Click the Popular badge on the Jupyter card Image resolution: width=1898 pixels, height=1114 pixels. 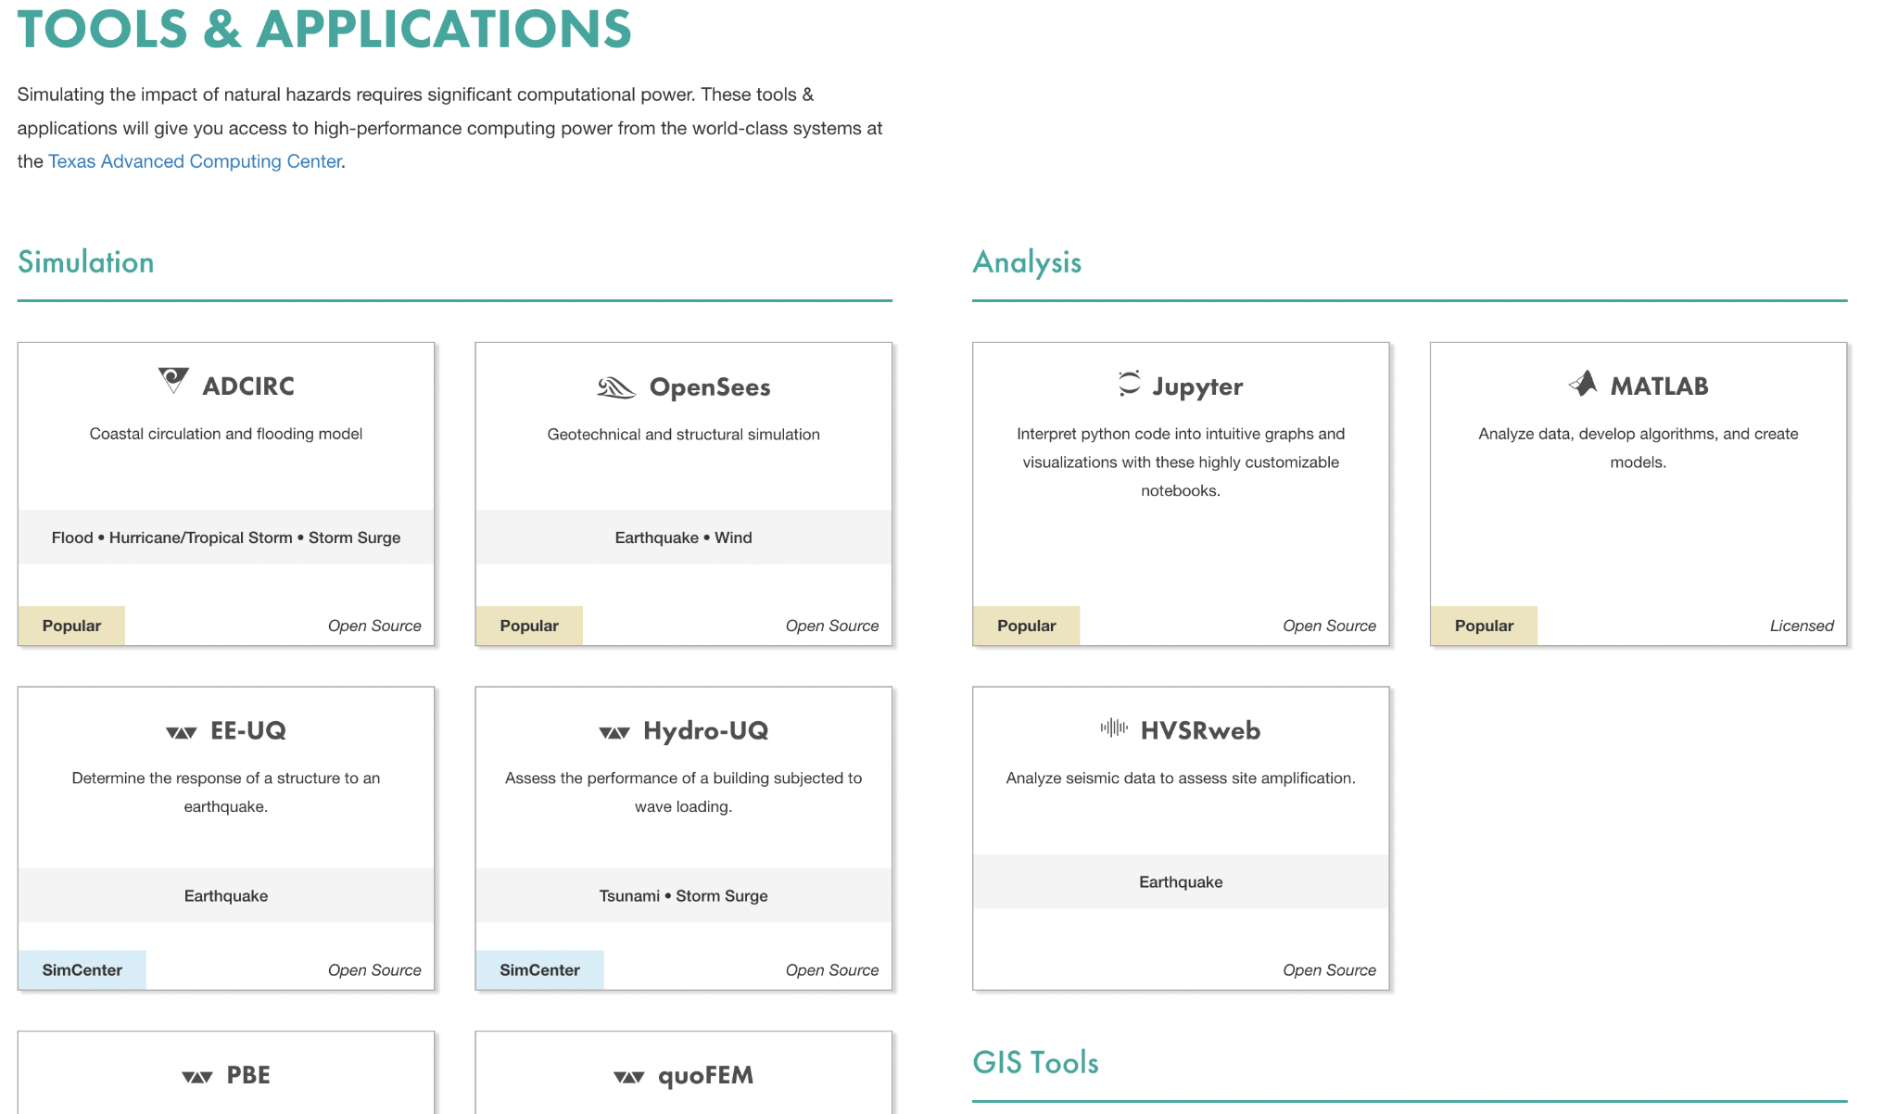pos(1026,626)
